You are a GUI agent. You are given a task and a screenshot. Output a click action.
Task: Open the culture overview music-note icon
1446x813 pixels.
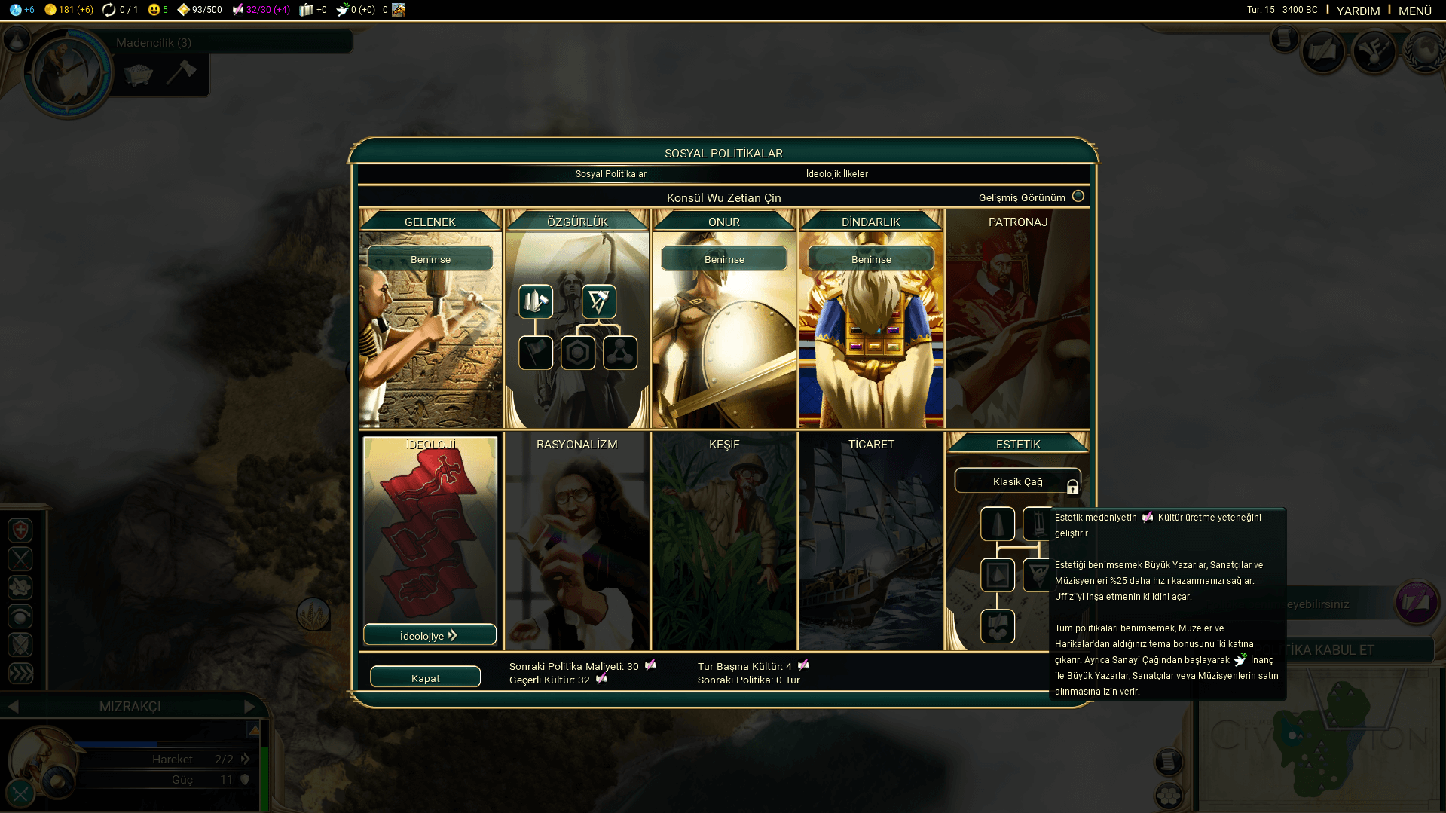pos(1374,51)
